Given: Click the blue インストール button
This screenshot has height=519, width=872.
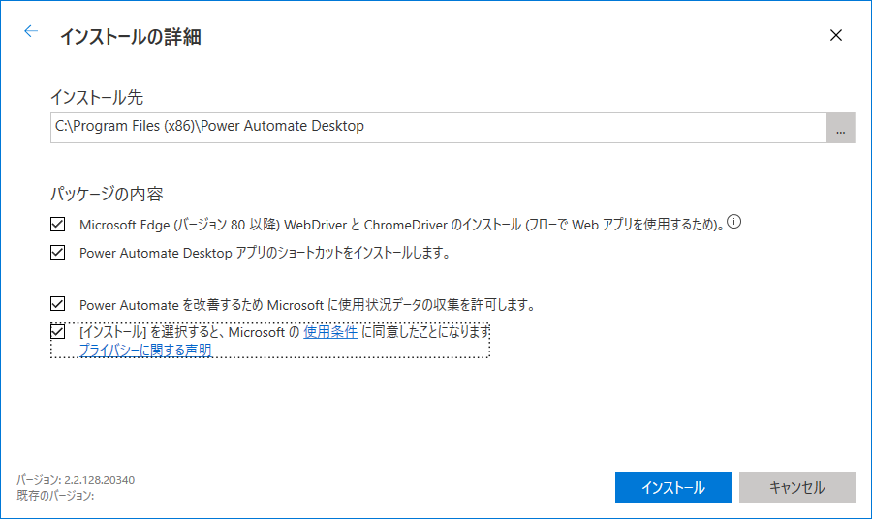Looking at the screenshot, I should click(673, 487).
